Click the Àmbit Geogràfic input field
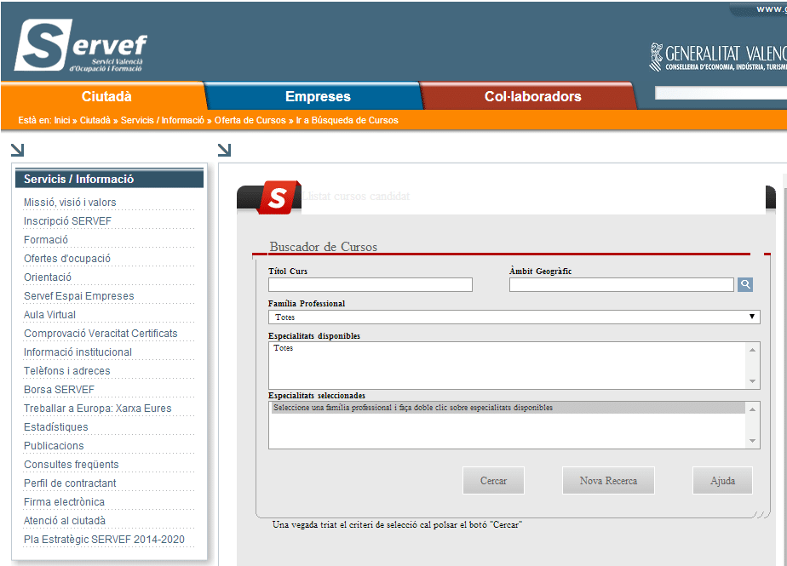This screenshot has width=787, height=566. [x=621, y=285]
